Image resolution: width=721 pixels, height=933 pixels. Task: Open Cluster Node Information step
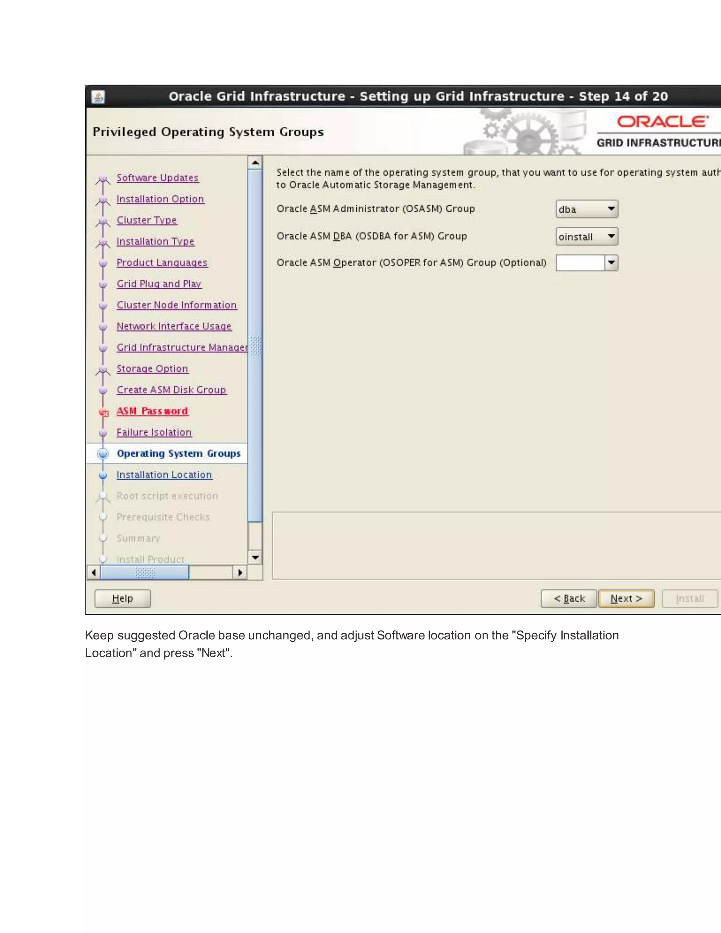[176, 305]
